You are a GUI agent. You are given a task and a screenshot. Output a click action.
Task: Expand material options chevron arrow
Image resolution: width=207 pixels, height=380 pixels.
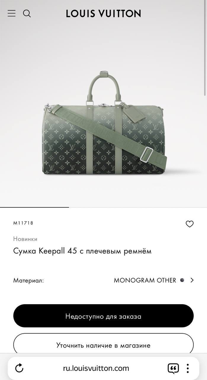tap(192, 280)
